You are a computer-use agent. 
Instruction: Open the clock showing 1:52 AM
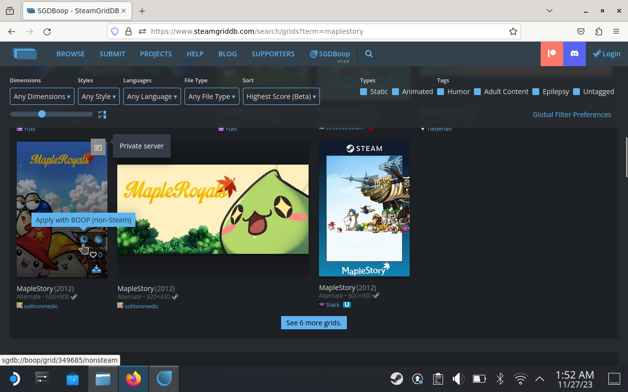(x=575, y=379)
